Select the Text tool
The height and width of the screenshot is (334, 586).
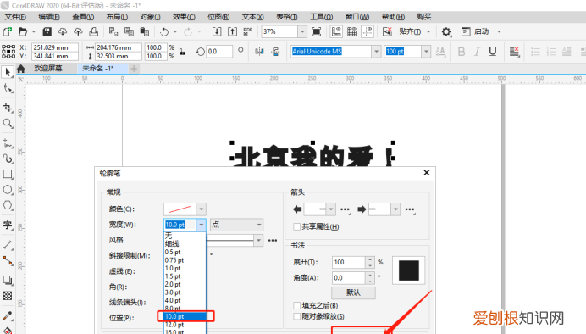tap(8, 225)
